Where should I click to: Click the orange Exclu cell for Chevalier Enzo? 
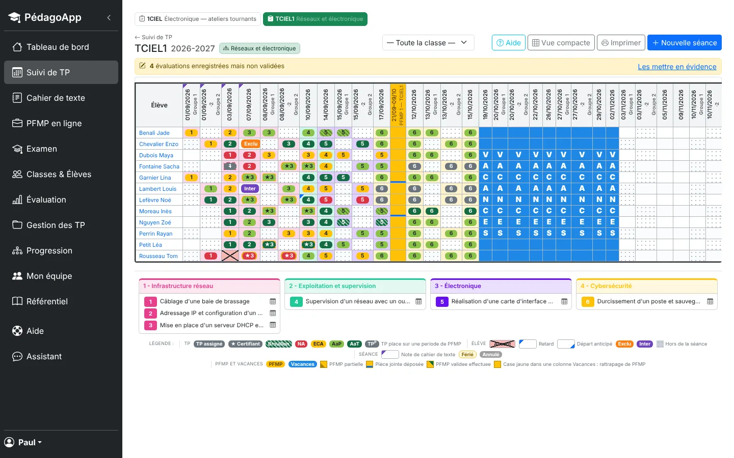click(x=250, y=144)
